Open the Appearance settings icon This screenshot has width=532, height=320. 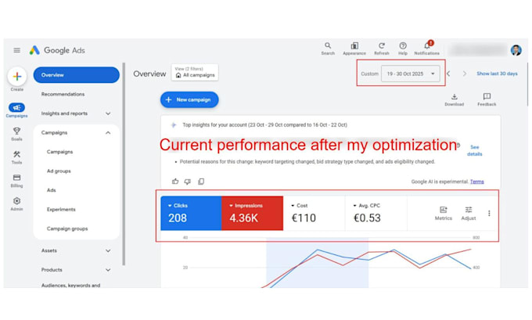[x=354, y=49]
